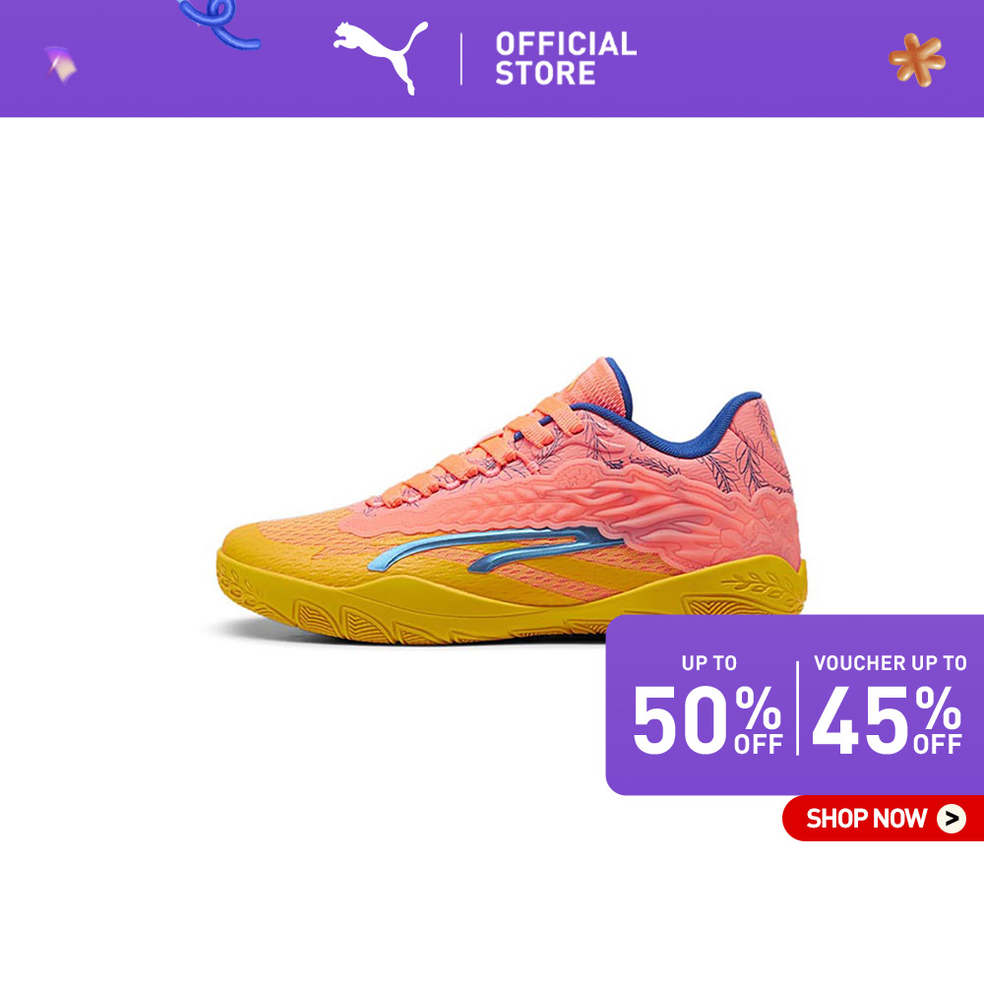Click the blue Puma stripe on shoe
984x984 pixels.
[495, 548]
